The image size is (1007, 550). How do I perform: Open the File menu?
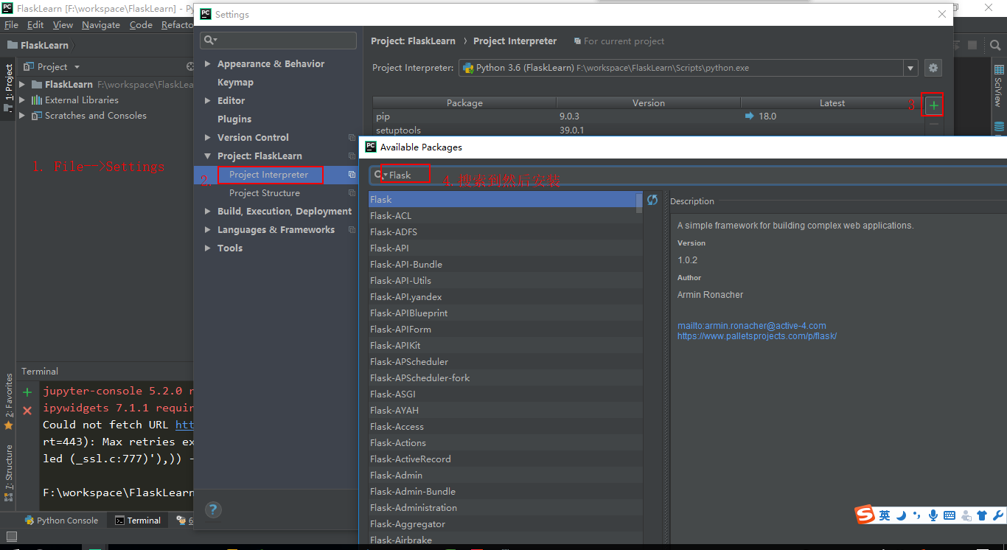pos(11,25)
